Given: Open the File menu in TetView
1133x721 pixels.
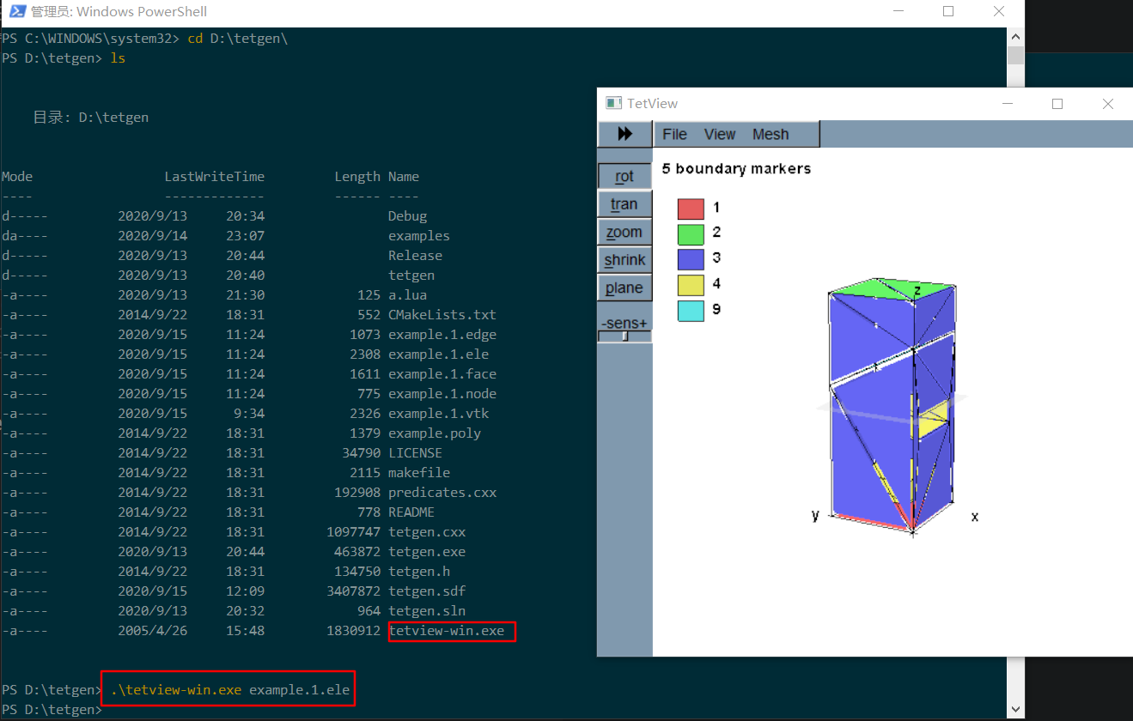Looking at the screenshot, I should point(674,134).
